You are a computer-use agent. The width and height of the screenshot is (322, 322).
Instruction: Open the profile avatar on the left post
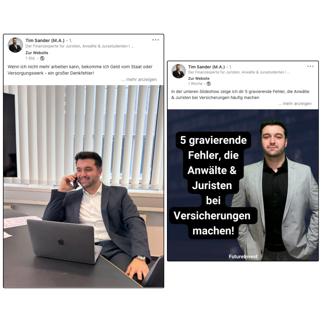pos(15,45)
